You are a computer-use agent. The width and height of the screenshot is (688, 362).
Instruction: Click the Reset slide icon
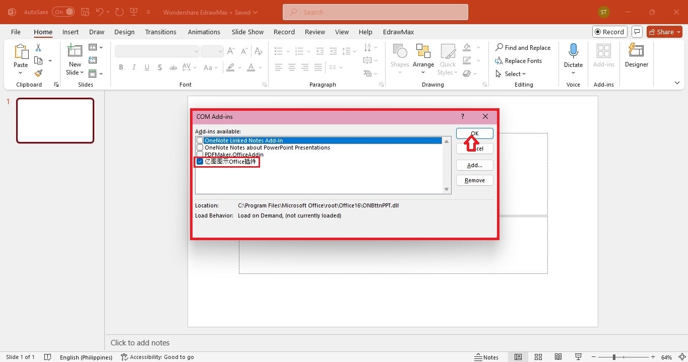point(93,60)
